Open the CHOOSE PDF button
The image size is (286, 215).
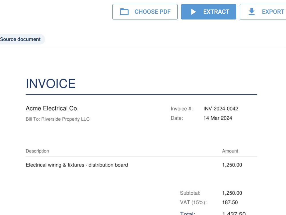(x=145, y=12)
